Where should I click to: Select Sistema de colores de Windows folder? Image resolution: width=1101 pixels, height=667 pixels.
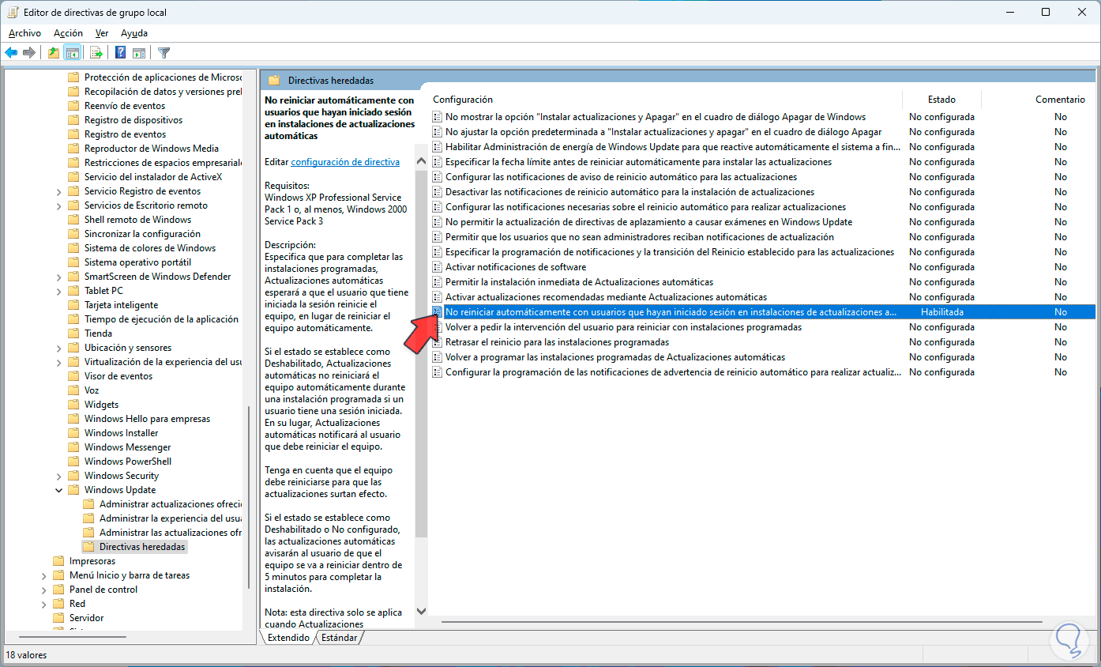tap(149, 248)
